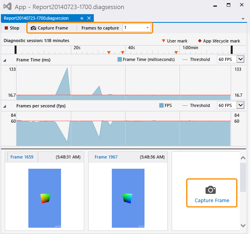Click the frame list scroll down arrow
The image size is (250, 234).
click(243, 225)
